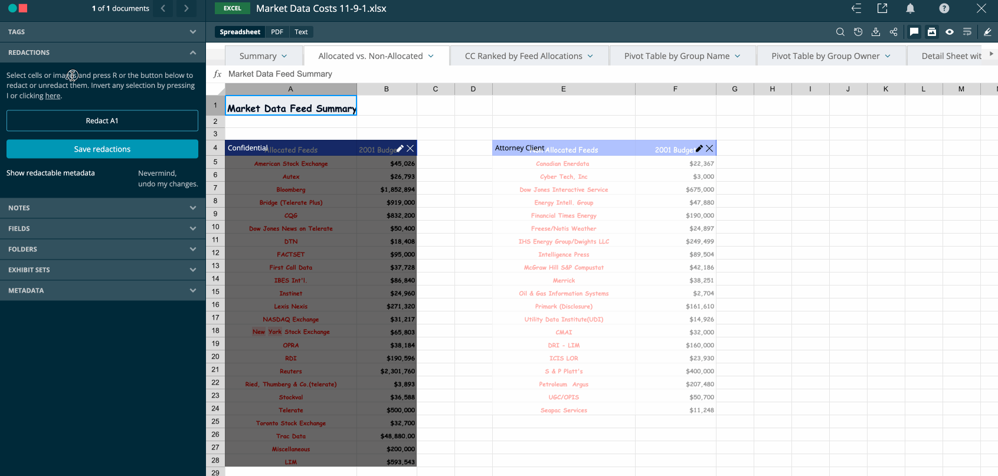Select the redaction highlighter tool

[987, 32]
